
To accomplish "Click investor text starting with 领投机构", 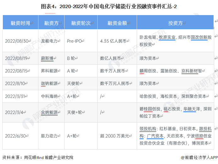I will [175, 136].
